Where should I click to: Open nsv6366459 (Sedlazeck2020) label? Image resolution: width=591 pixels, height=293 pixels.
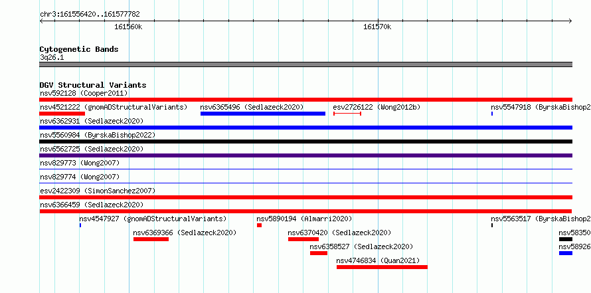coord(92,205)
